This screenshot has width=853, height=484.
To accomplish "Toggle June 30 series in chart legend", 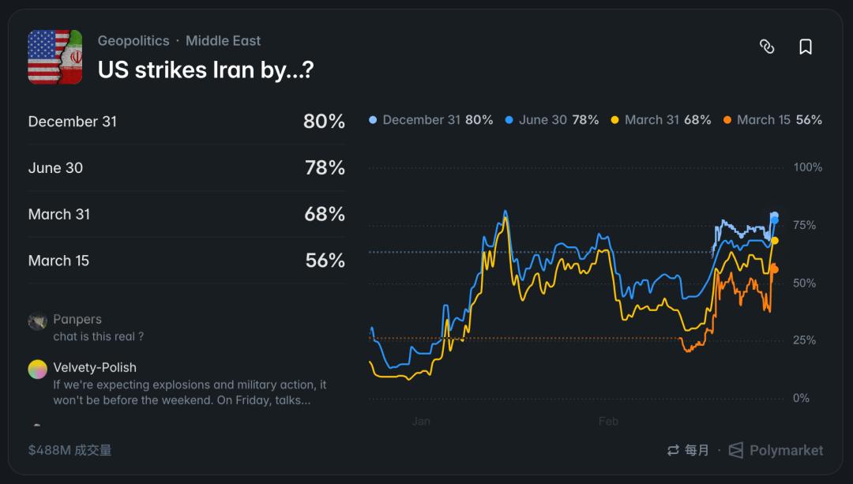I will [551, 120].
